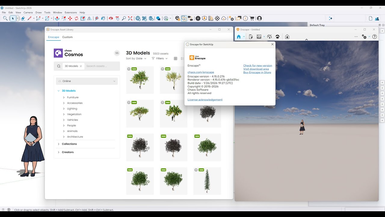This screenshot has width=385, height=217.
Task: Pick the Eraser tool
Action: tap(23, 18)
